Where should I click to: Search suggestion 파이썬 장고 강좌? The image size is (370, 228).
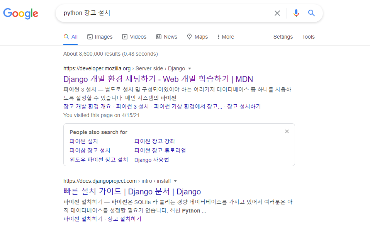[155, 141]
